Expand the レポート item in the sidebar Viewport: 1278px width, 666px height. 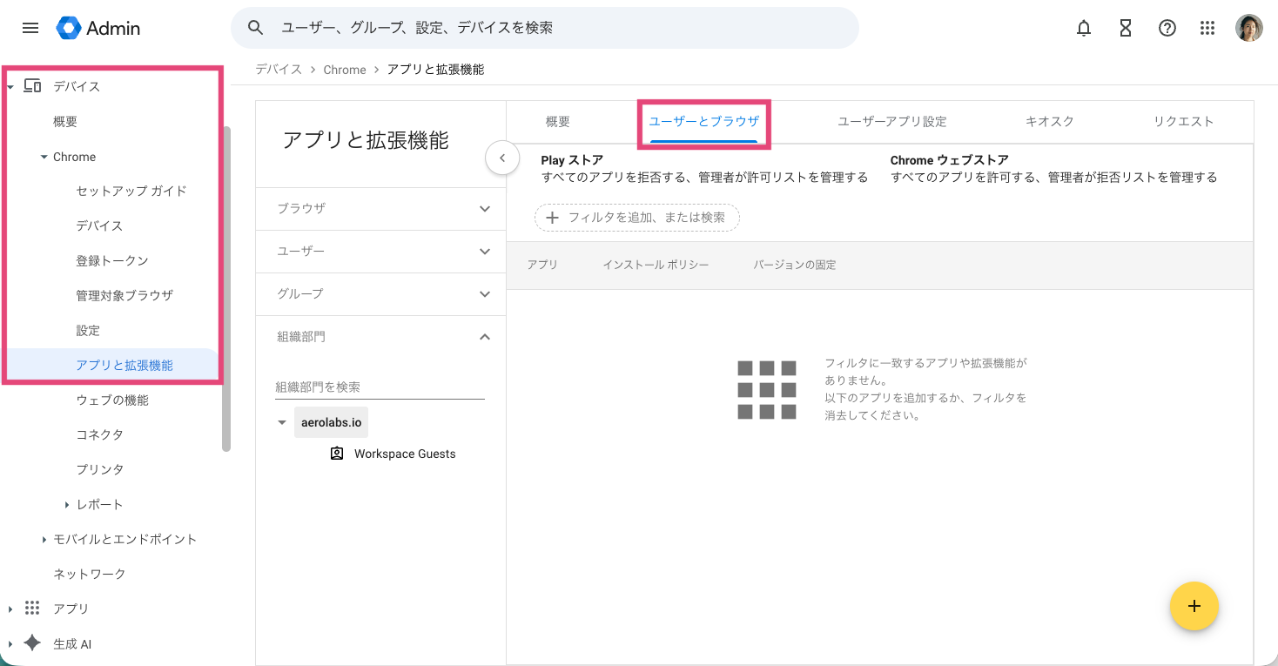[x=67, y=504]
